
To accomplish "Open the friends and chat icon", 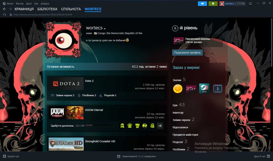I will coord(268,156).
